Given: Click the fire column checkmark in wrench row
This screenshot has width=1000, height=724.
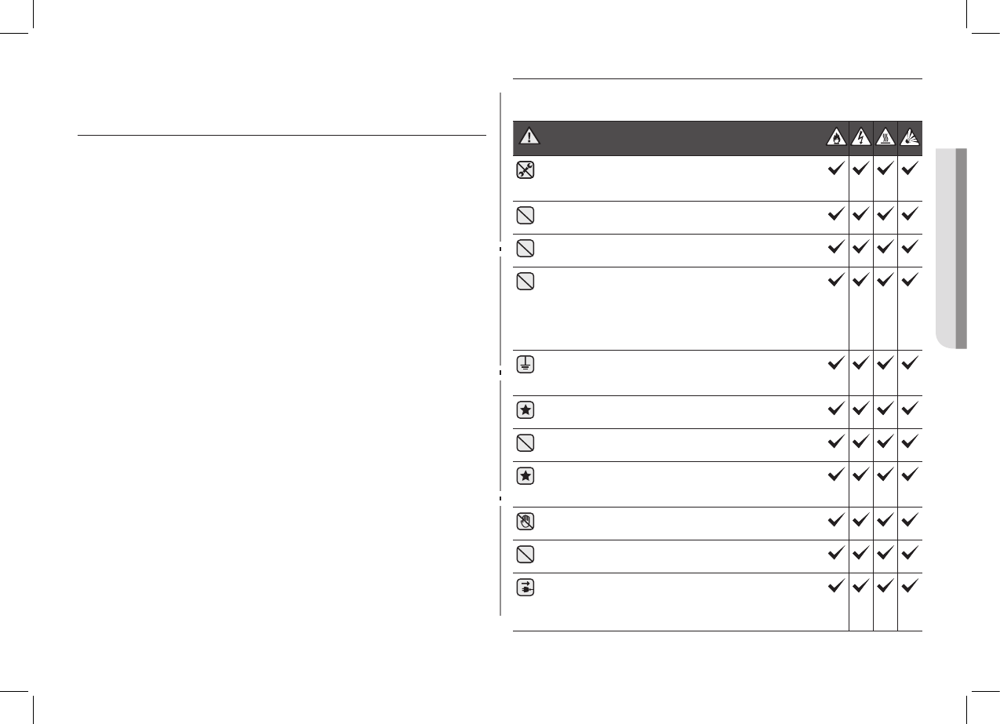Looking at the screenshot, I should pyautogui.click(x=837, y=168).
